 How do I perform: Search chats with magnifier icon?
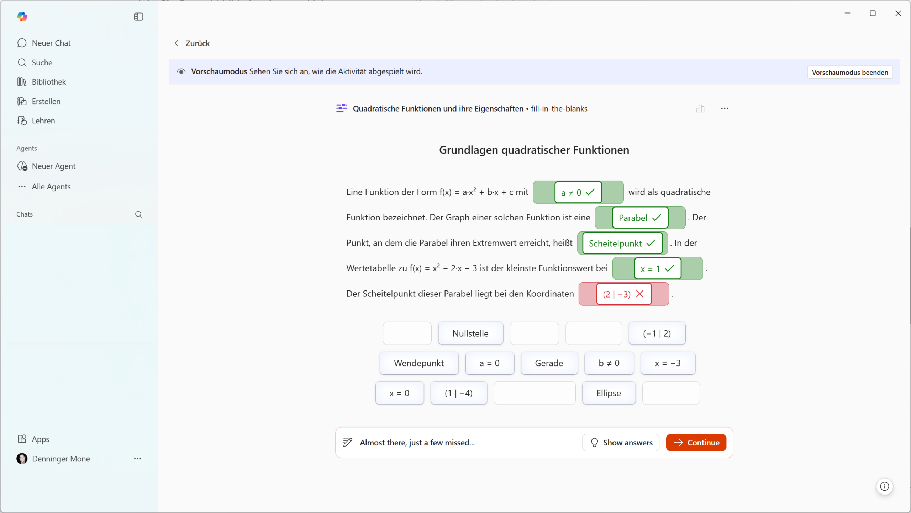pos(138,214)
